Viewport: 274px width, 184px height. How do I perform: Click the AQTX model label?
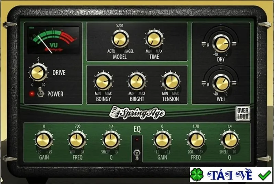(111, 52)
